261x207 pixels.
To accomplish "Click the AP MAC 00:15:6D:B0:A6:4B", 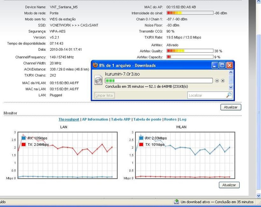I will click(x=181, y=7).
